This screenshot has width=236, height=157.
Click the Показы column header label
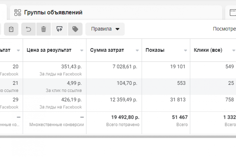click(x=155, y=50)
